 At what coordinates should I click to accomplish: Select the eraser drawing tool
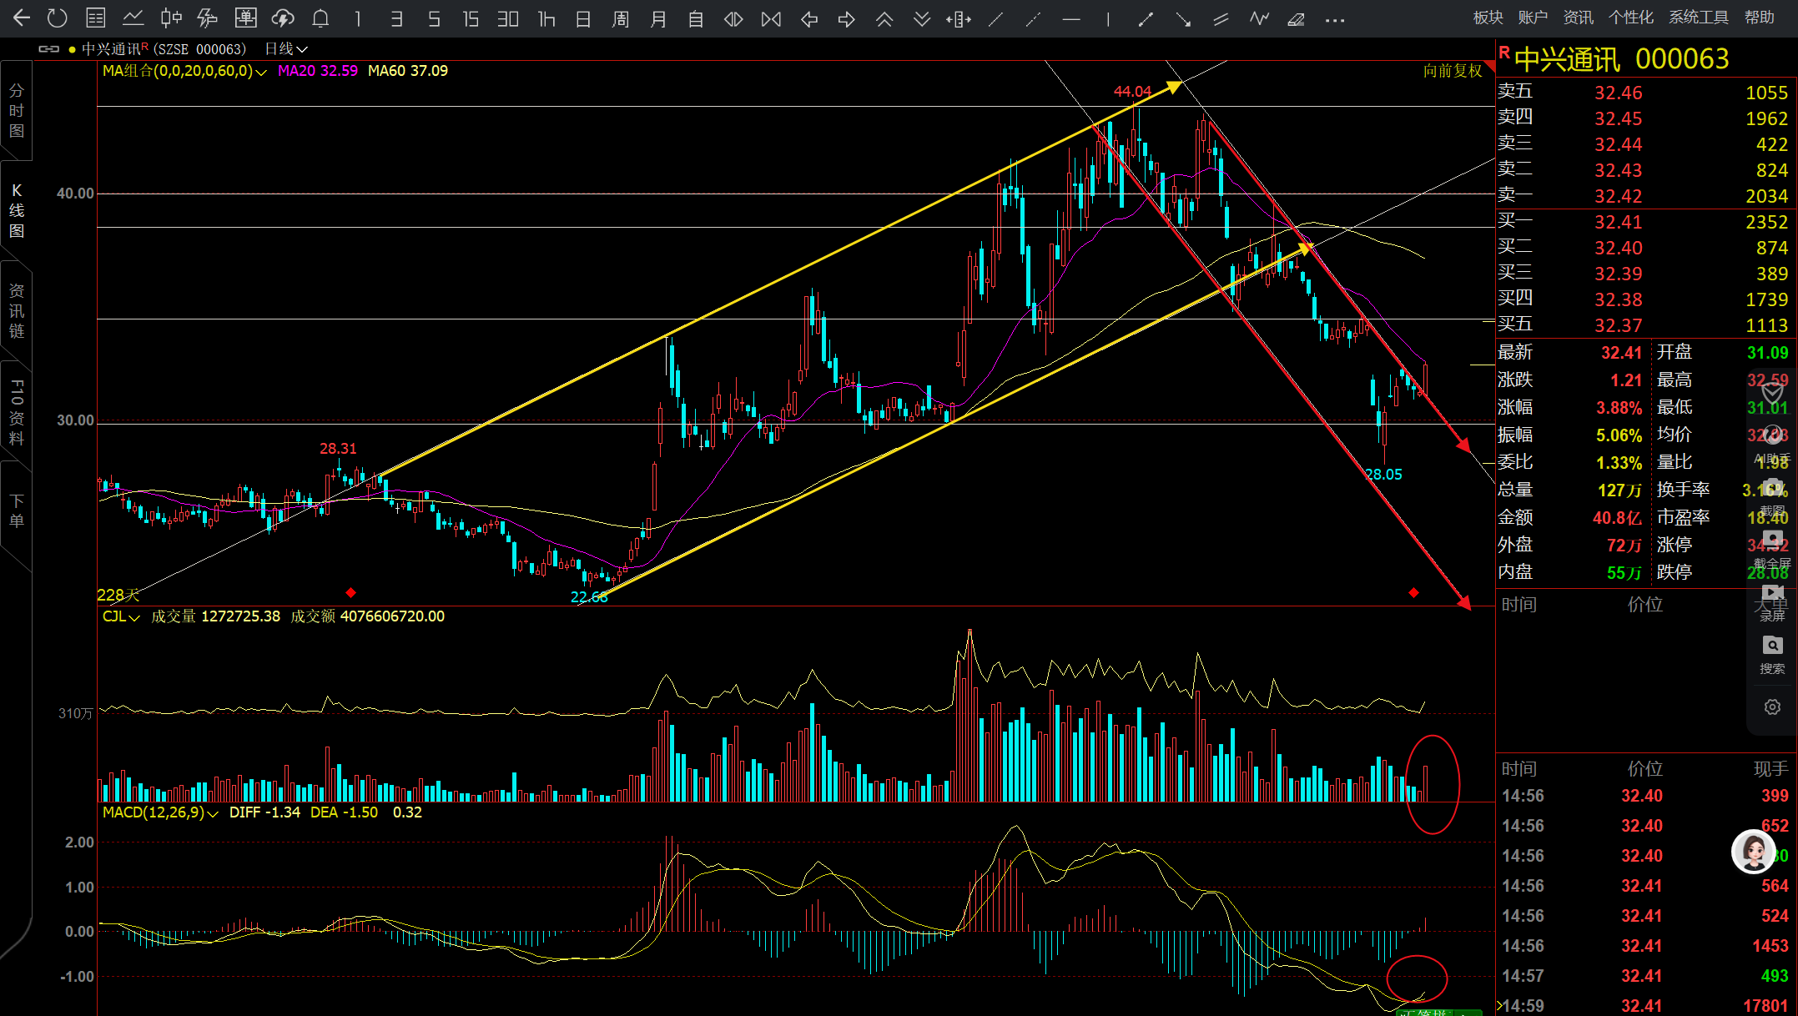[x=1296, y=18]
